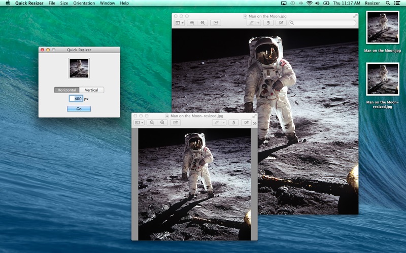Open Spotlight search icon
This screenshot has height=253, width=406.
(388, 3)
